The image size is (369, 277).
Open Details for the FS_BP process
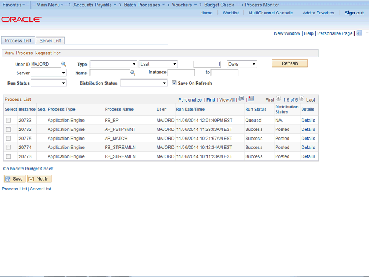point(308,121)
